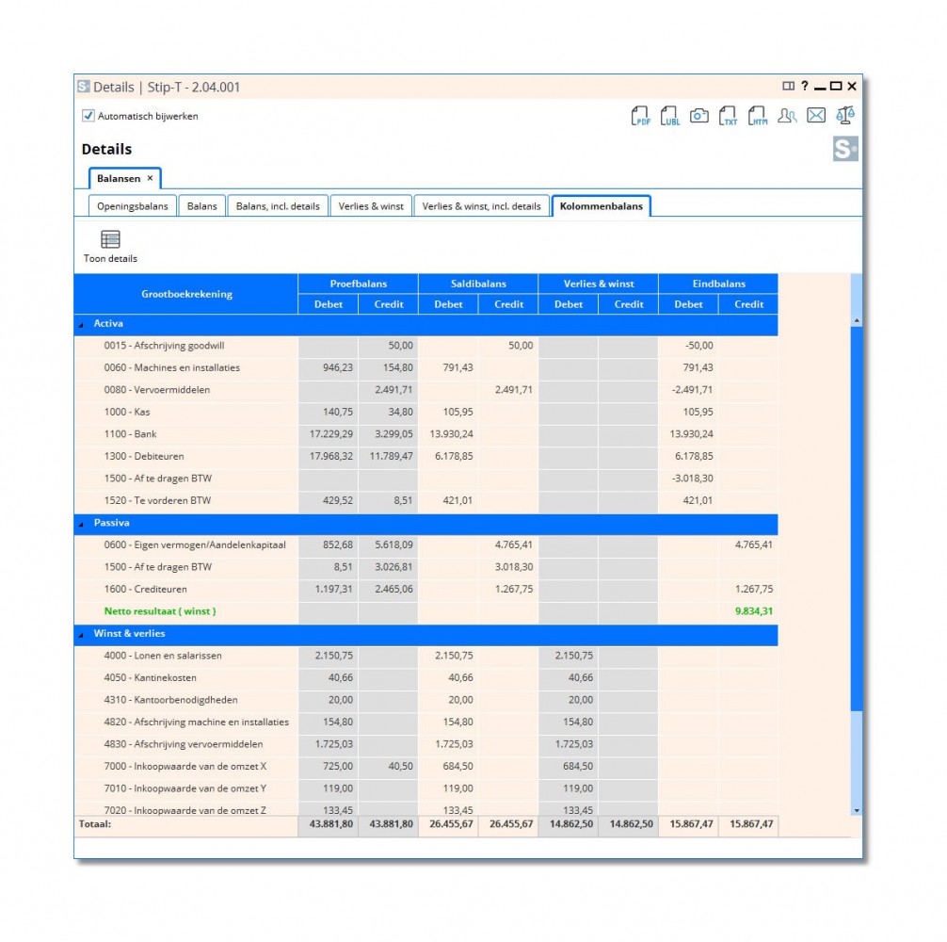947x942 pixels.
Task: Open the contacts people icon
Action: [x=787, y=116]
